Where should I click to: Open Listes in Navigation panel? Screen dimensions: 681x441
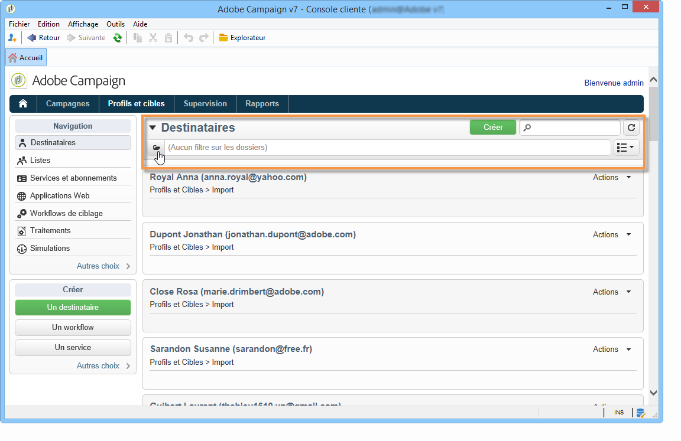click(73, 161)
